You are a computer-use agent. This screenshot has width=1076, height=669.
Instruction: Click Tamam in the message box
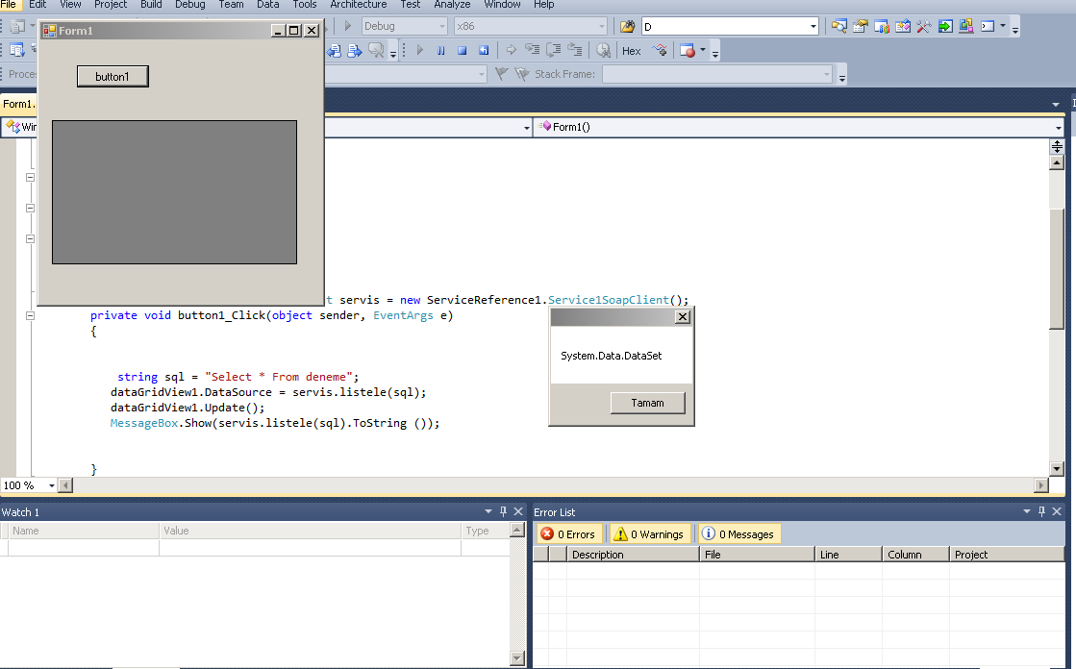[x=648, y=403]
